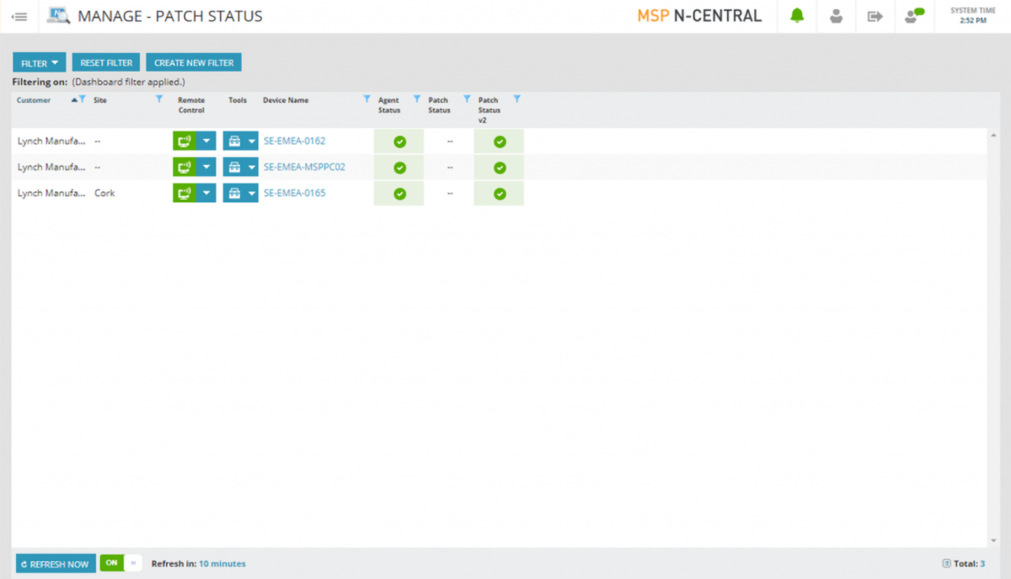Viewport: 1011px width, 579px height.
Task: Click the Patch Status v2 icon for SE-EMEA-0162
Action: point(499,141)
